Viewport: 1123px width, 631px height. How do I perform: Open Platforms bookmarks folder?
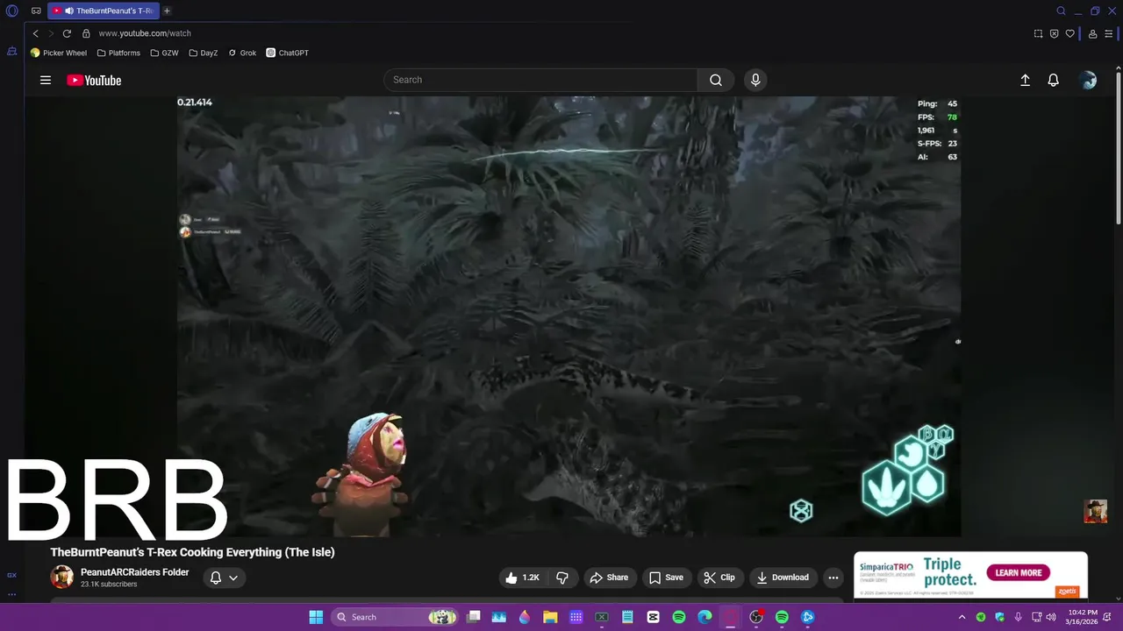pyautogui.click(x=118, y=53)
